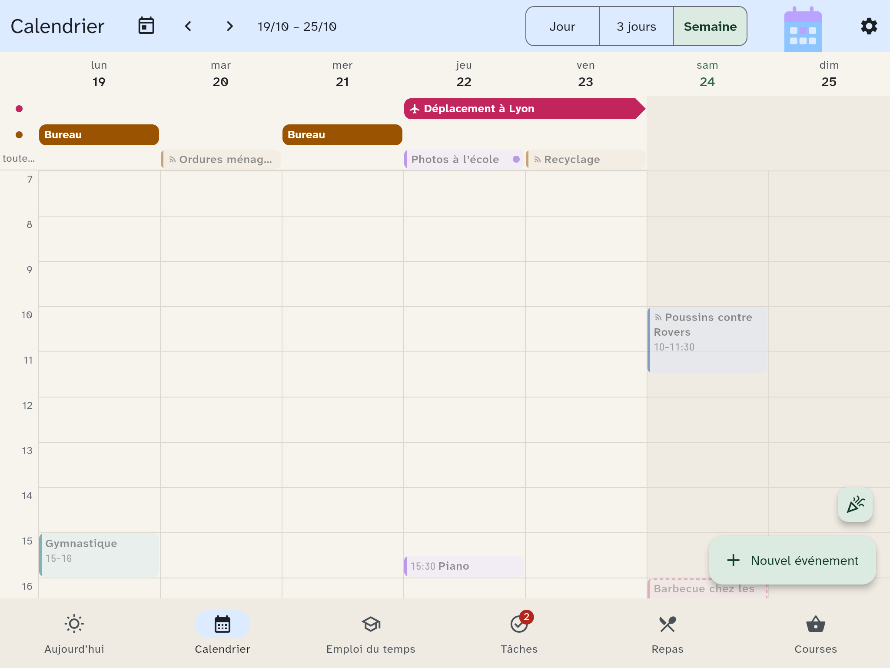This screenshot has height=668, width=890.
Task: Click the 19/10 – 25/10 date range
Action: pyautogui.click(x=297, y=27)
